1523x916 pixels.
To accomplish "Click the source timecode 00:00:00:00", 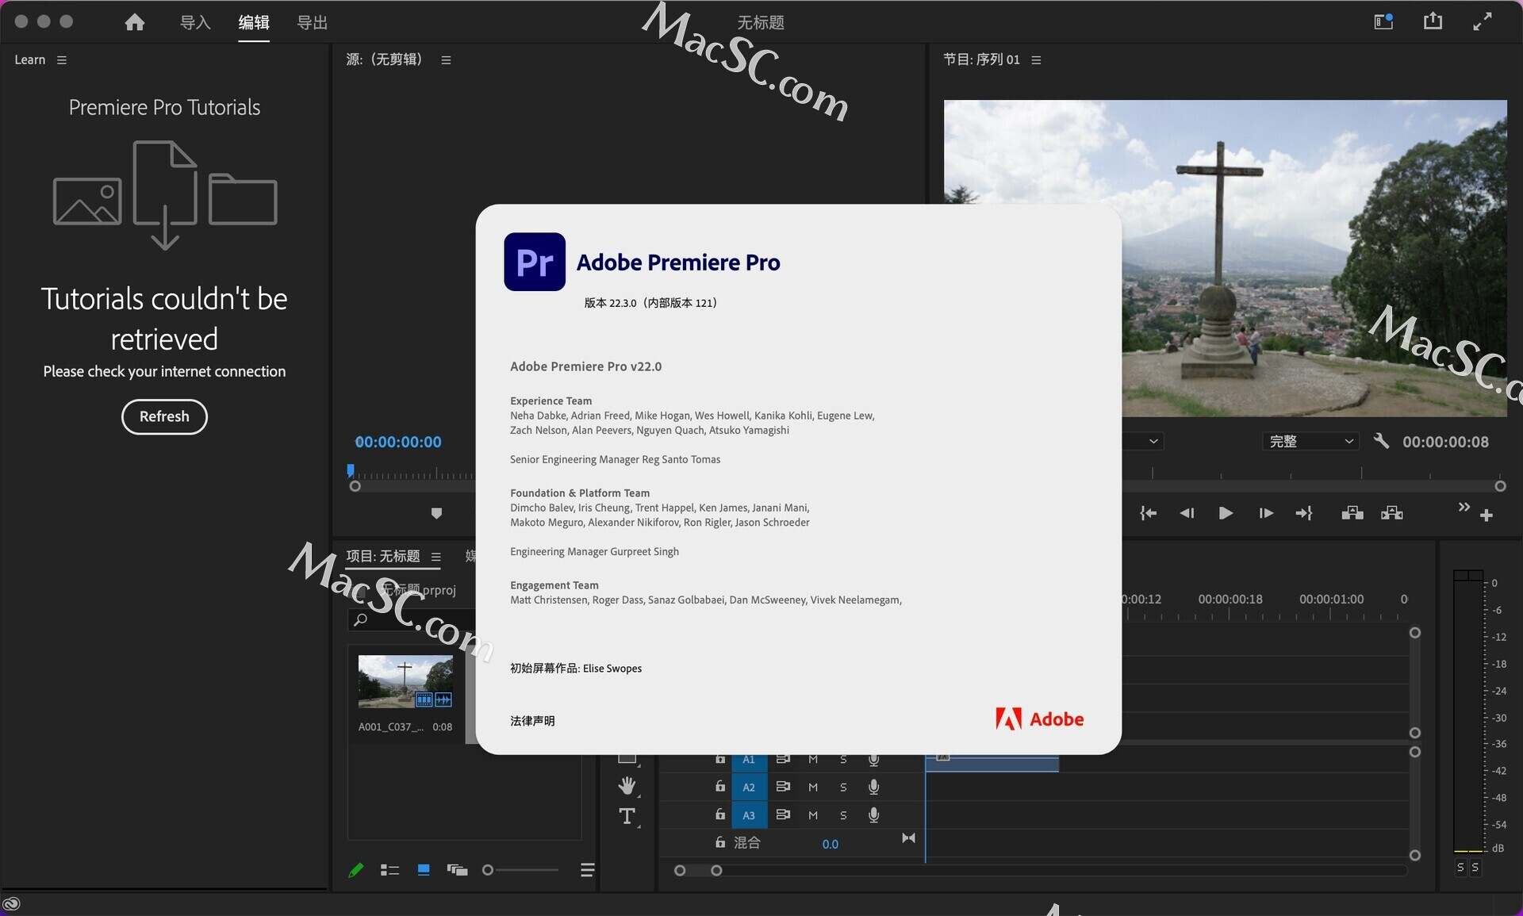I will pos(398,442).
